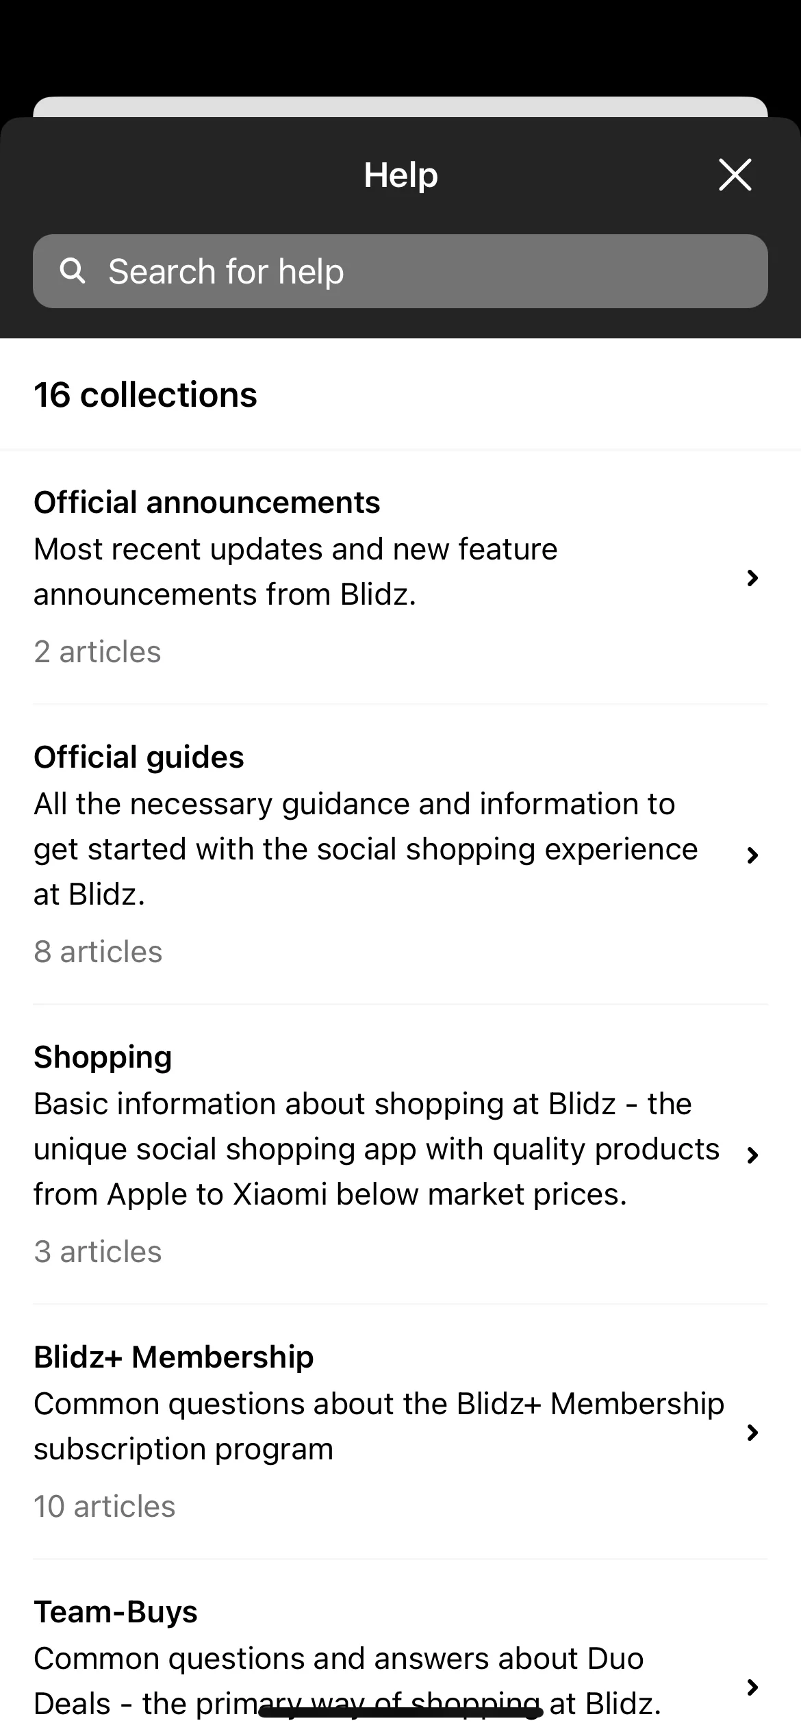Image resolution: width=801 pixels, height=1734 pixels.
Task: Tap the chevron next to Shopping
Action: click(x=752, y=1155)
